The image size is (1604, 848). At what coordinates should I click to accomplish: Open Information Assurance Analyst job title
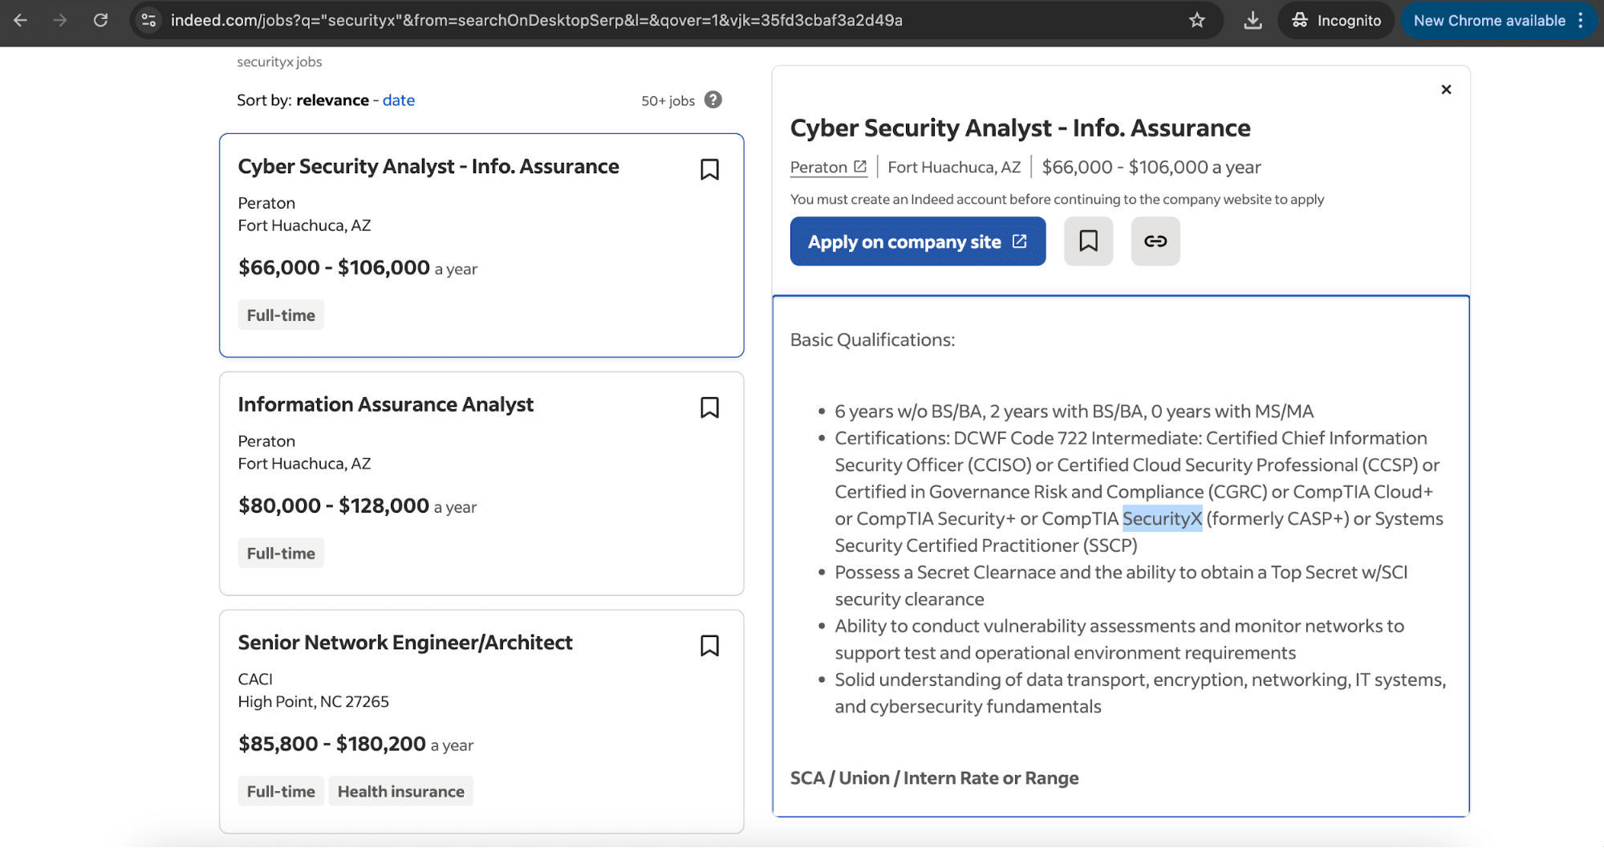[386, 404]
